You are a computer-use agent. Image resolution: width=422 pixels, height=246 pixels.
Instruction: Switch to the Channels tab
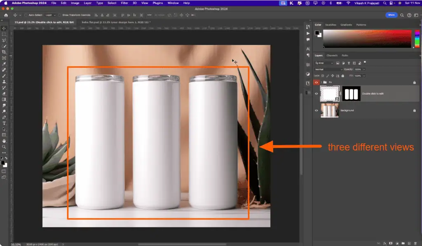(331, 55)
